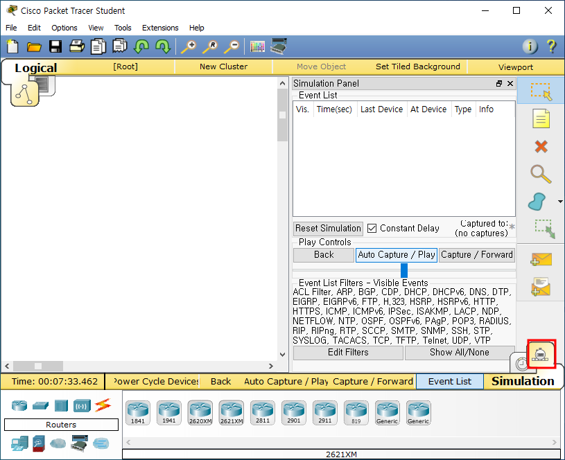
Task: Expand the Draw Polygon tool dropdown arrow
Action: (560, 202)
